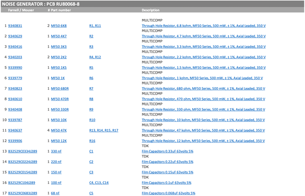Click the R2 reference link
The image size is (305, 196).
tap(91, 36)
